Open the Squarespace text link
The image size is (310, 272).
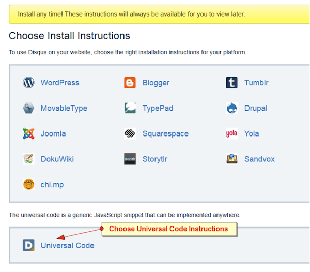pos(165,134)
